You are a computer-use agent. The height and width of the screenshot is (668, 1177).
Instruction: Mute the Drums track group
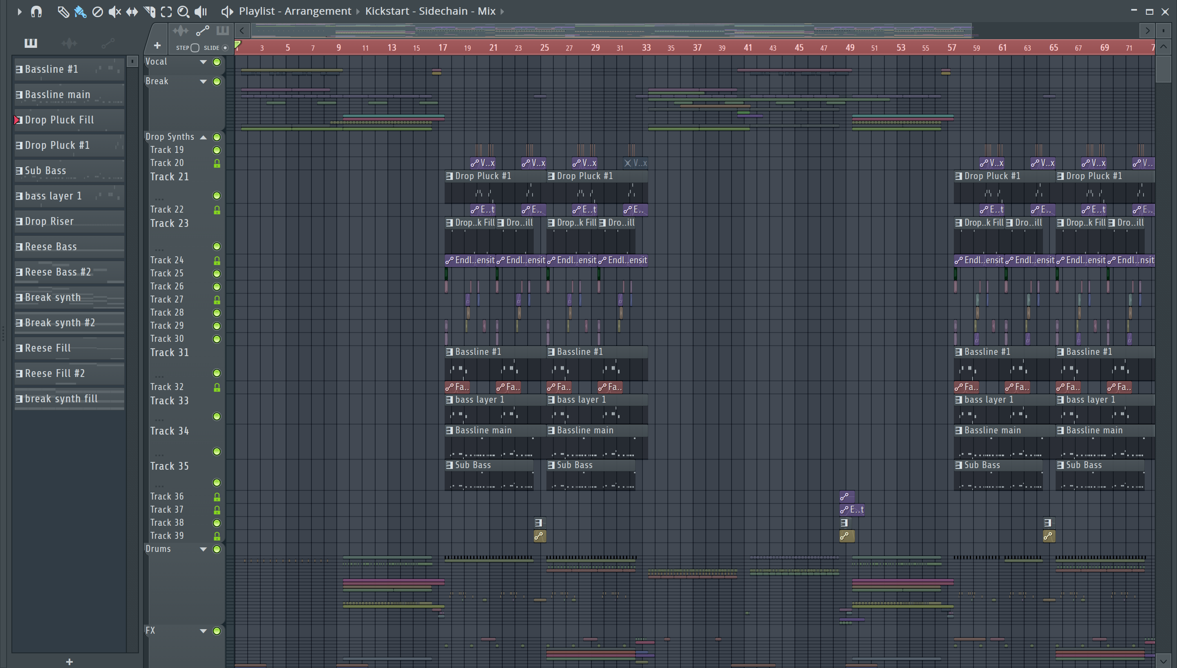click(x=217, y=549)
